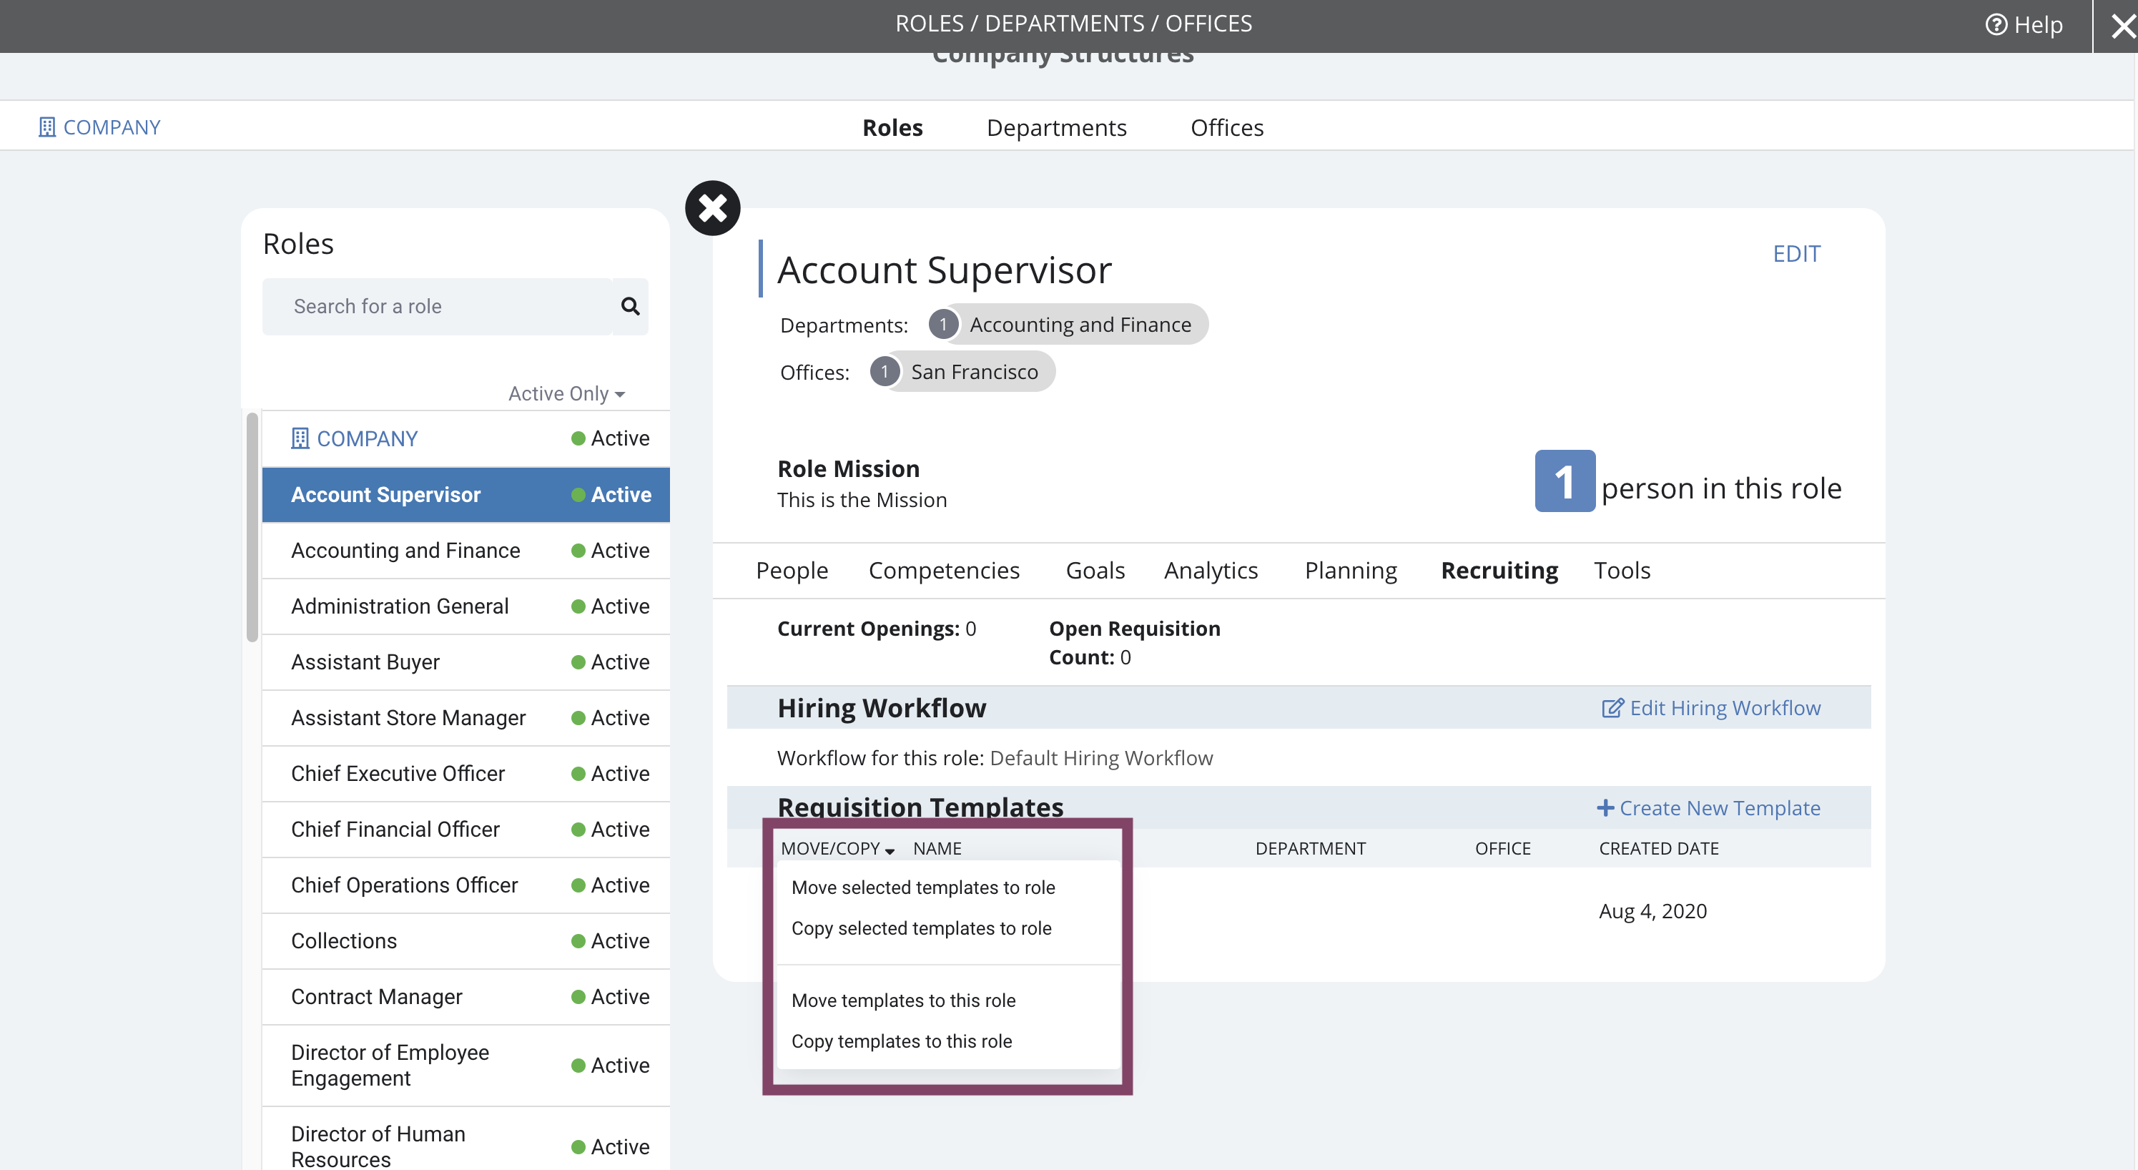
Task: Select the Chief Operations Officer role
Action: click(x=465, y=885)
